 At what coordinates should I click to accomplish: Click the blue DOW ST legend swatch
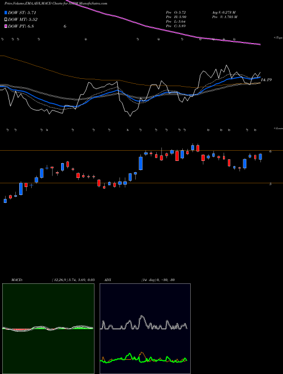pos(6,12)
